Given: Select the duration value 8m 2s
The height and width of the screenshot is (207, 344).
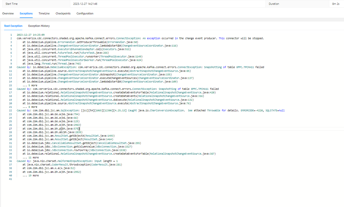Looking at the screenshot, I should point(336,4).
